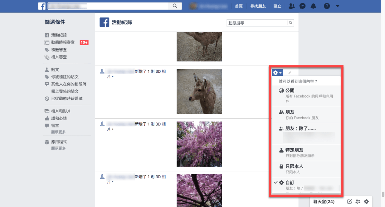
Task: Choose 朋友 audience option
Action: pos(306,115)
